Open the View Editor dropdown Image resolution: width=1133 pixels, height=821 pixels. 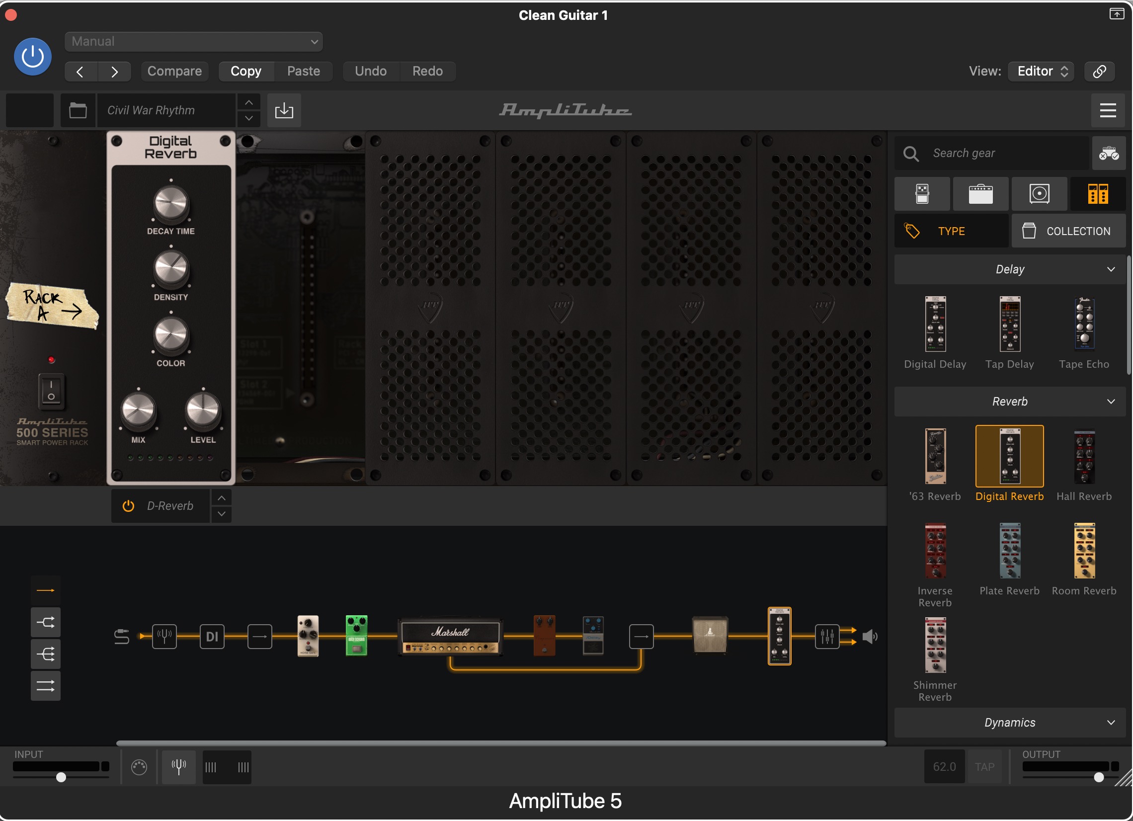point(1041,72)
